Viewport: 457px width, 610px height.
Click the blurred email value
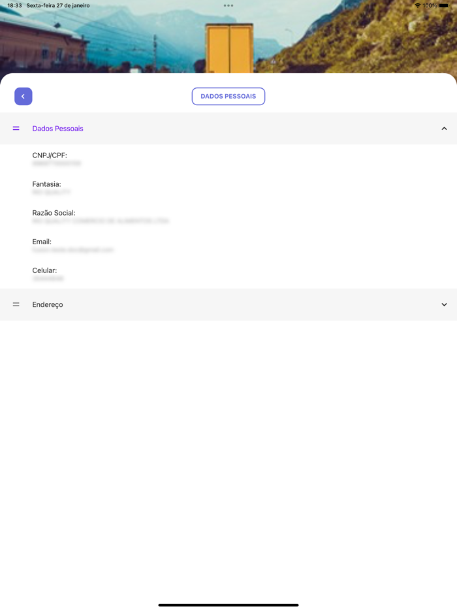(73, 249)
